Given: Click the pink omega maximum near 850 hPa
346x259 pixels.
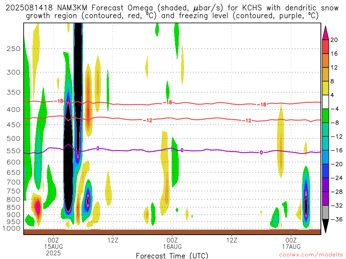Looking at the screenshot, I should (38, 207).
